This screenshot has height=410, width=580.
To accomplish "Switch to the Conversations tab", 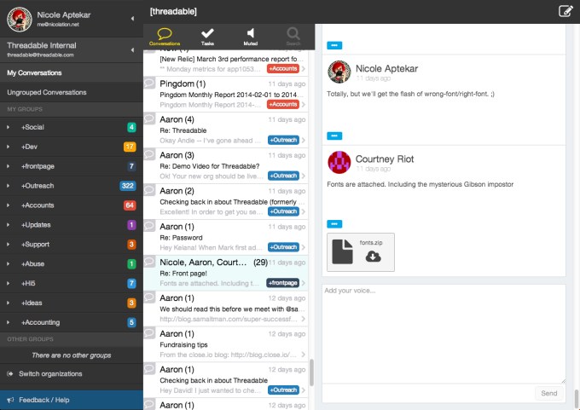I will (165, 37).
